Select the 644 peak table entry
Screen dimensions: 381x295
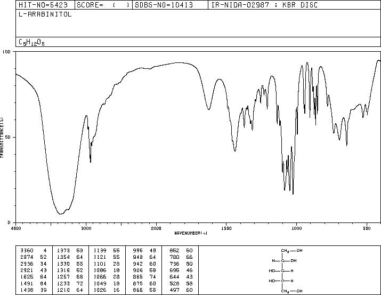181,277
